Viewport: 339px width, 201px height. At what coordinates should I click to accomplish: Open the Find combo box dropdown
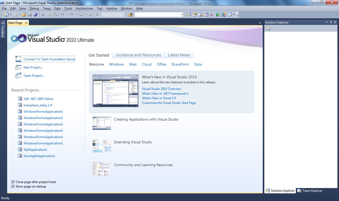click(182, 15)
